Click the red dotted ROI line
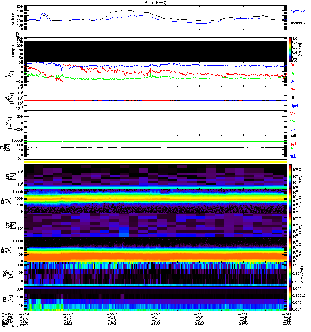The height and width of the screenshot is (332, 311). pos(156,35)
